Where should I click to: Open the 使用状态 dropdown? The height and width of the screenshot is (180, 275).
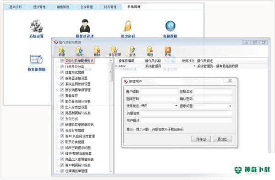(176, 106)
